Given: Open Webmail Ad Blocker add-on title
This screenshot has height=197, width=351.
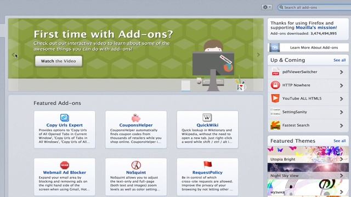Looking at the screenshot, I should coord(65,172).
